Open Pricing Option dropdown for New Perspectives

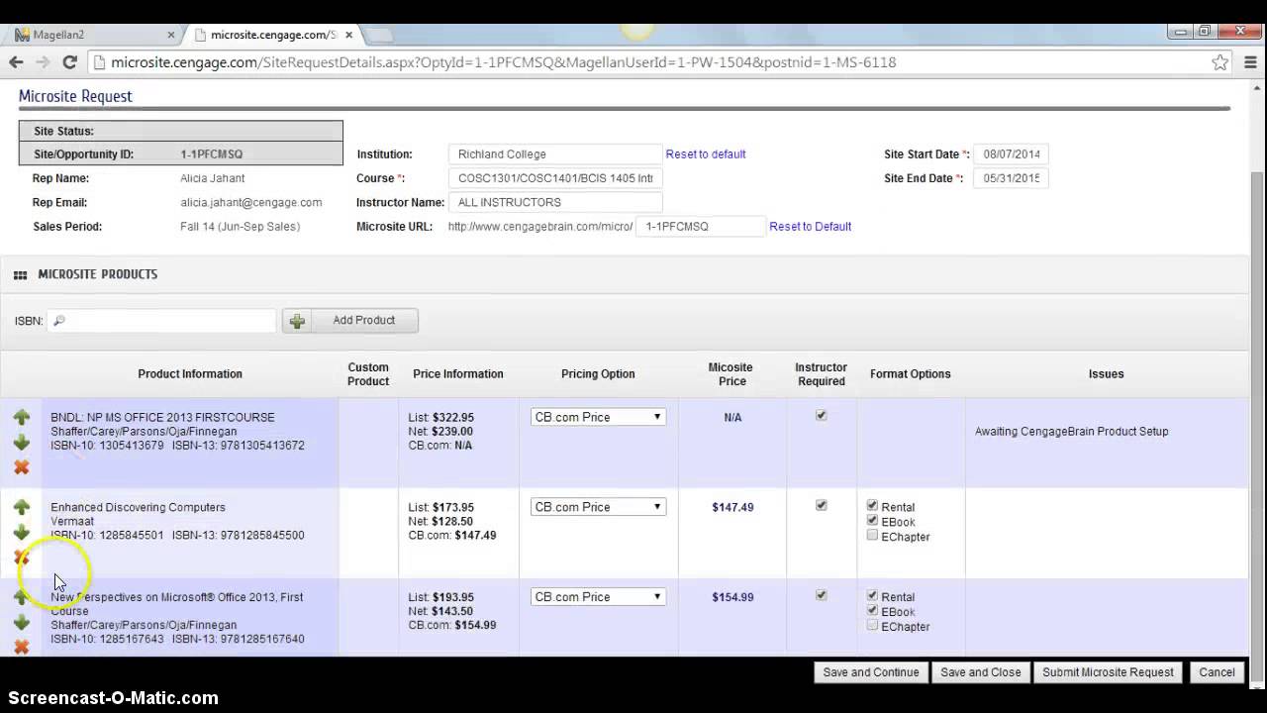pos(598,598)
